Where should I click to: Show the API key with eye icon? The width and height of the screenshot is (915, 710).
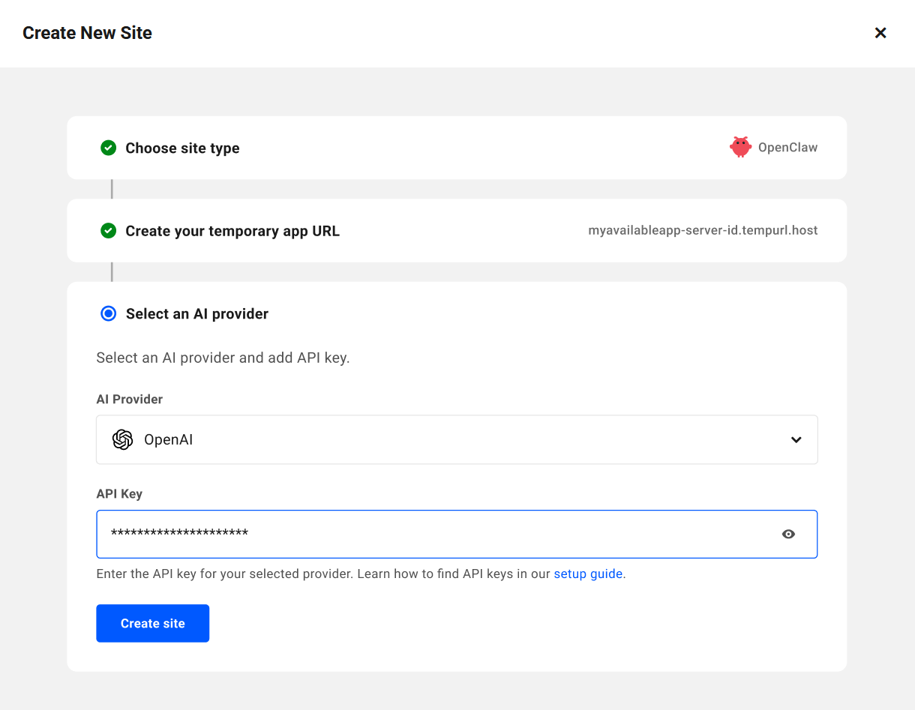(788, 534)
